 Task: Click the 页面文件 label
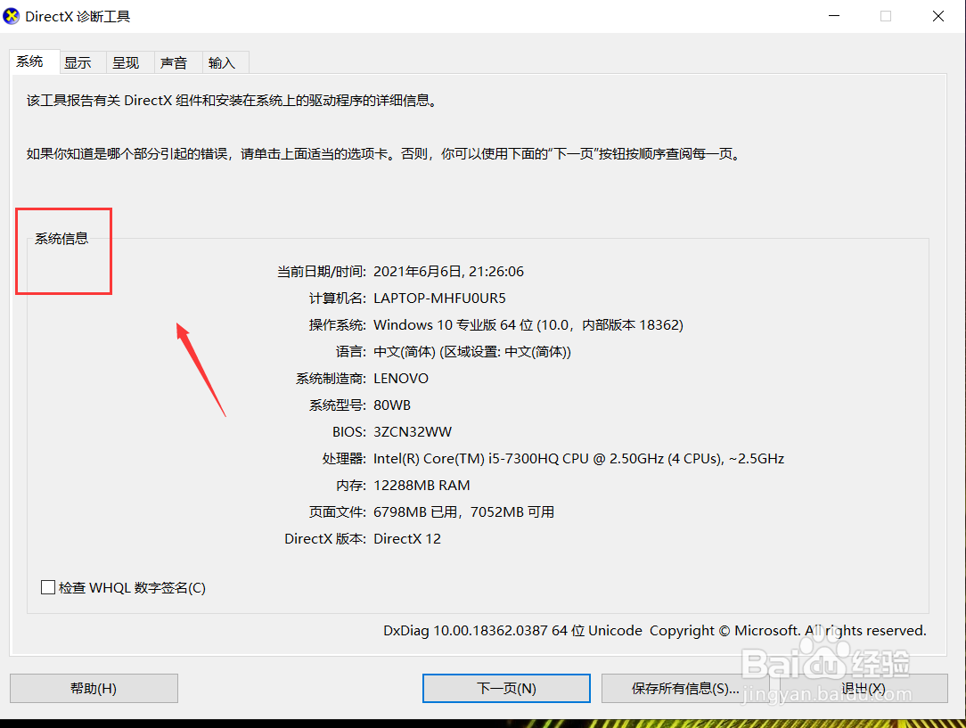pyautogui.click(x=338, y=512)
